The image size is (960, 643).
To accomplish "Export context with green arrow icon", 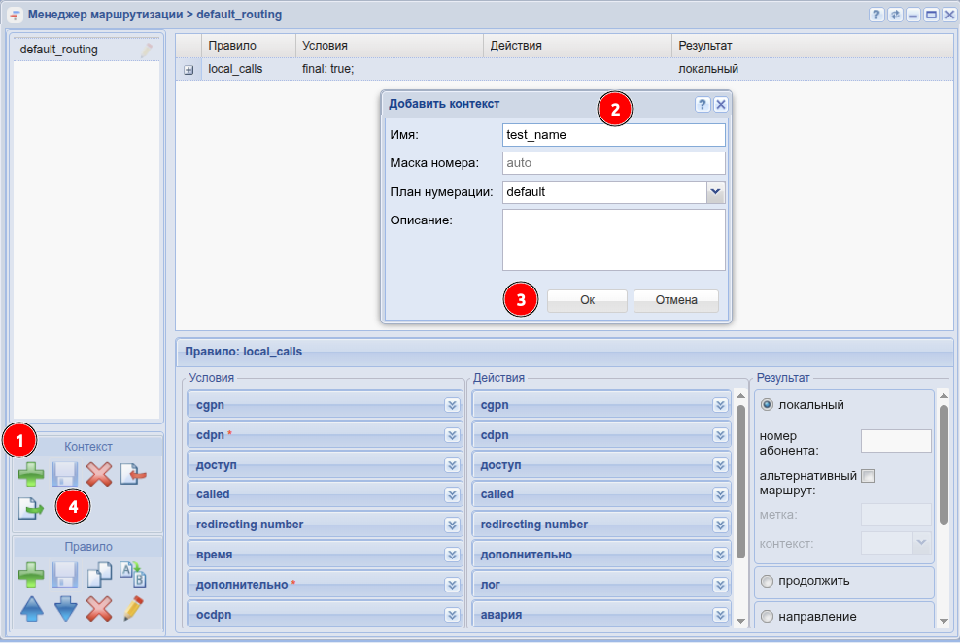I will 31,508.
